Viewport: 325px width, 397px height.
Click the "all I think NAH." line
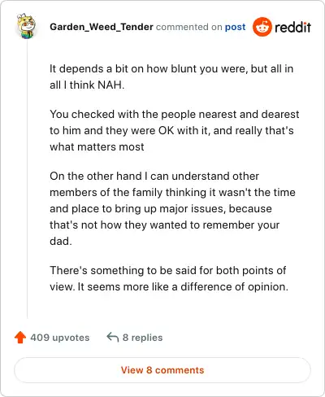[87, 85]
